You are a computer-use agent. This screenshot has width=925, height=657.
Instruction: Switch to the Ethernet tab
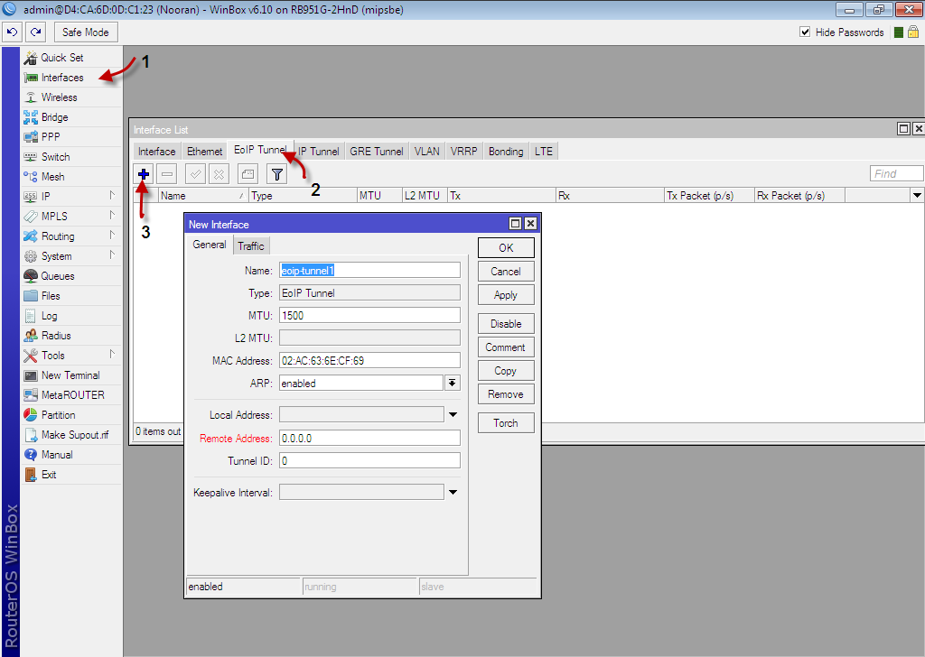tap(205, 152)
